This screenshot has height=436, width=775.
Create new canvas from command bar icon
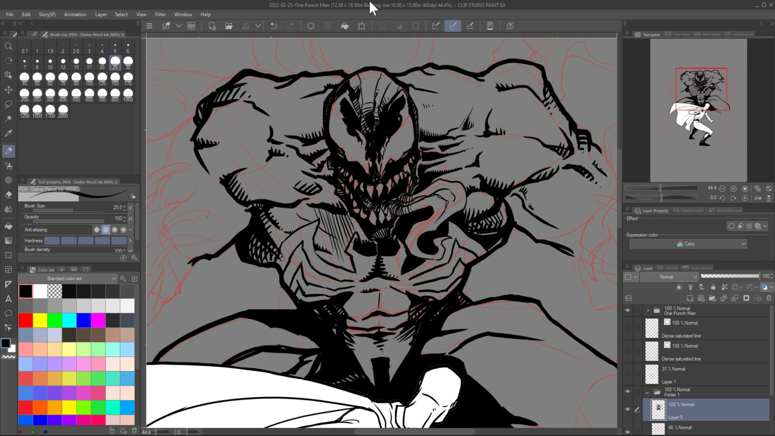pyautogui.click(x=212, y=26)
